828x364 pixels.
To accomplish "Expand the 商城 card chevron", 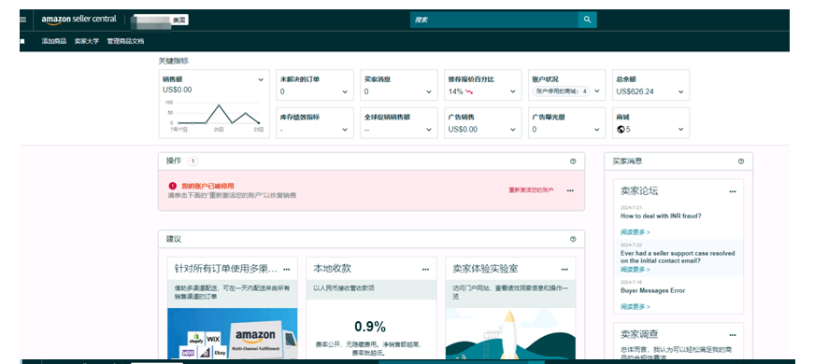I will [x=680, y=129].
